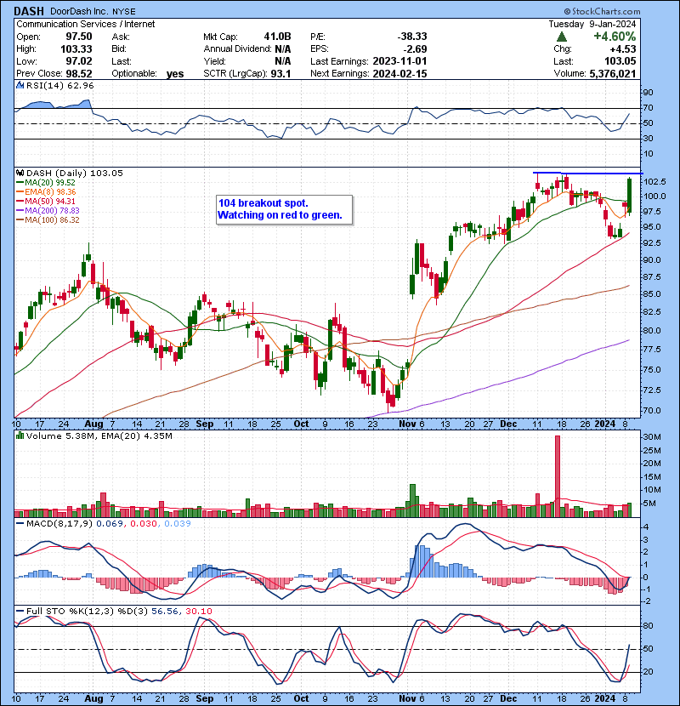This screenshot has width=680, height=706.
Task: Select the MACD histogram value '0.039'
Action: [x=178, y=524]
